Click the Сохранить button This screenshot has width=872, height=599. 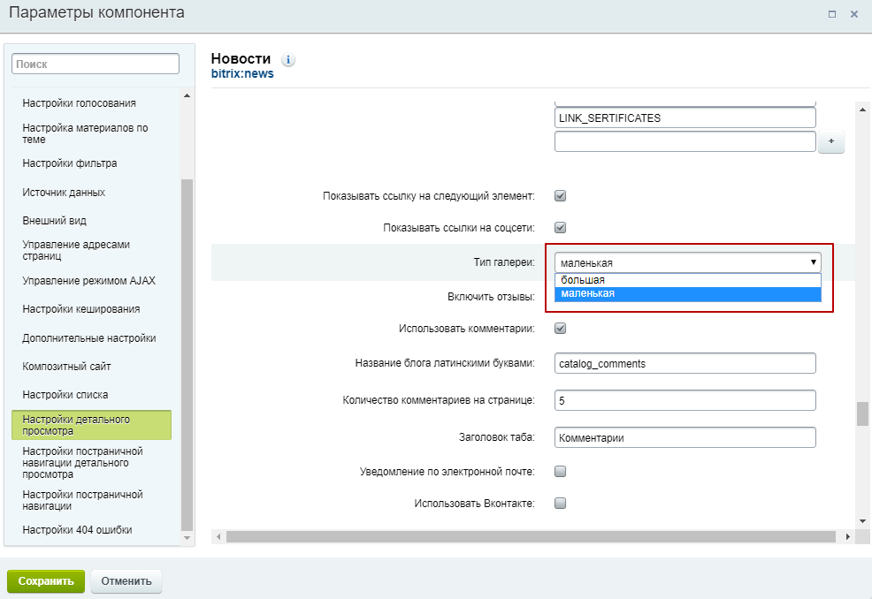46,581
